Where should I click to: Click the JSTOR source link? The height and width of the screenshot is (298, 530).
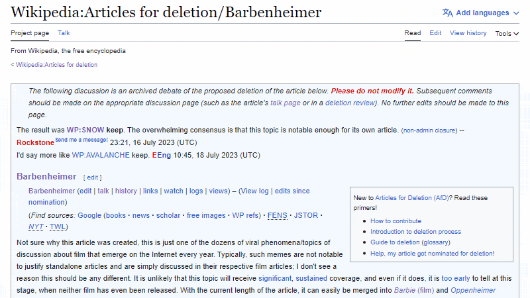pos(305,215)
